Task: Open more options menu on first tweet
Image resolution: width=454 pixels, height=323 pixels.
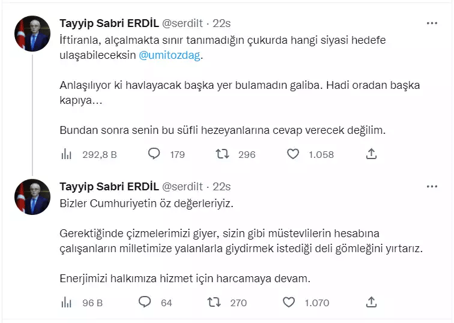Action: point(432,23)
